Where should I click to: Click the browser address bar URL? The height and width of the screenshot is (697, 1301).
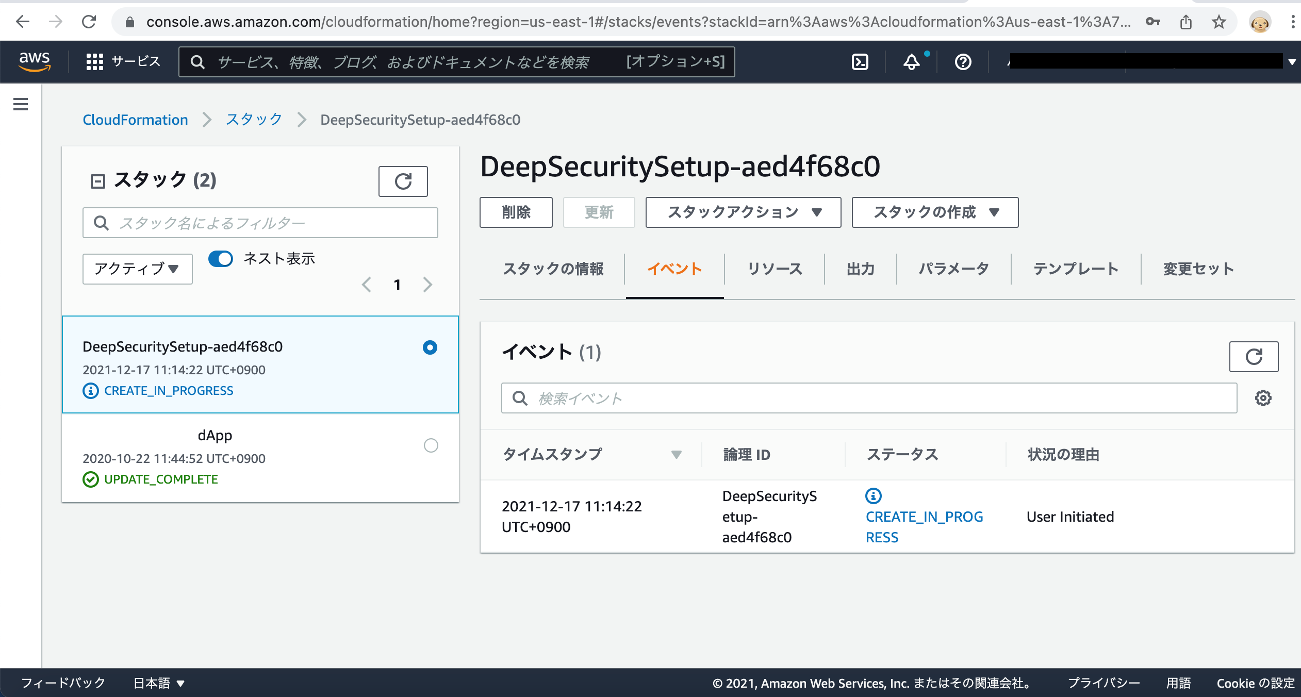[x=638, y=22]
